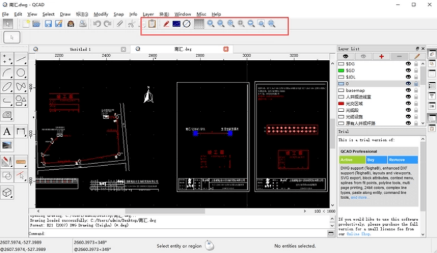Click the green $GD layer color swatch
Viewport: 437px width, 253px height.
point(341,71)
